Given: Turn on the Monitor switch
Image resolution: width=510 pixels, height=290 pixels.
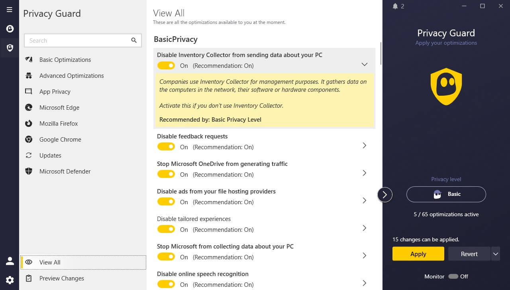Looking at the screenshot, I should [x=453, y=276].
